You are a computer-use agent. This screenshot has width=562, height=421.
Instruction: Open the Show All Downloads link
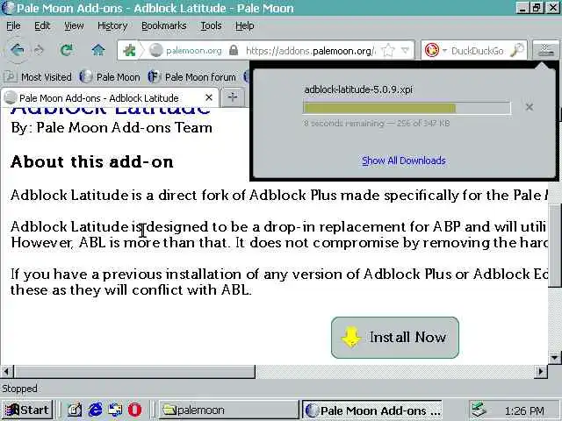(404, 161)
